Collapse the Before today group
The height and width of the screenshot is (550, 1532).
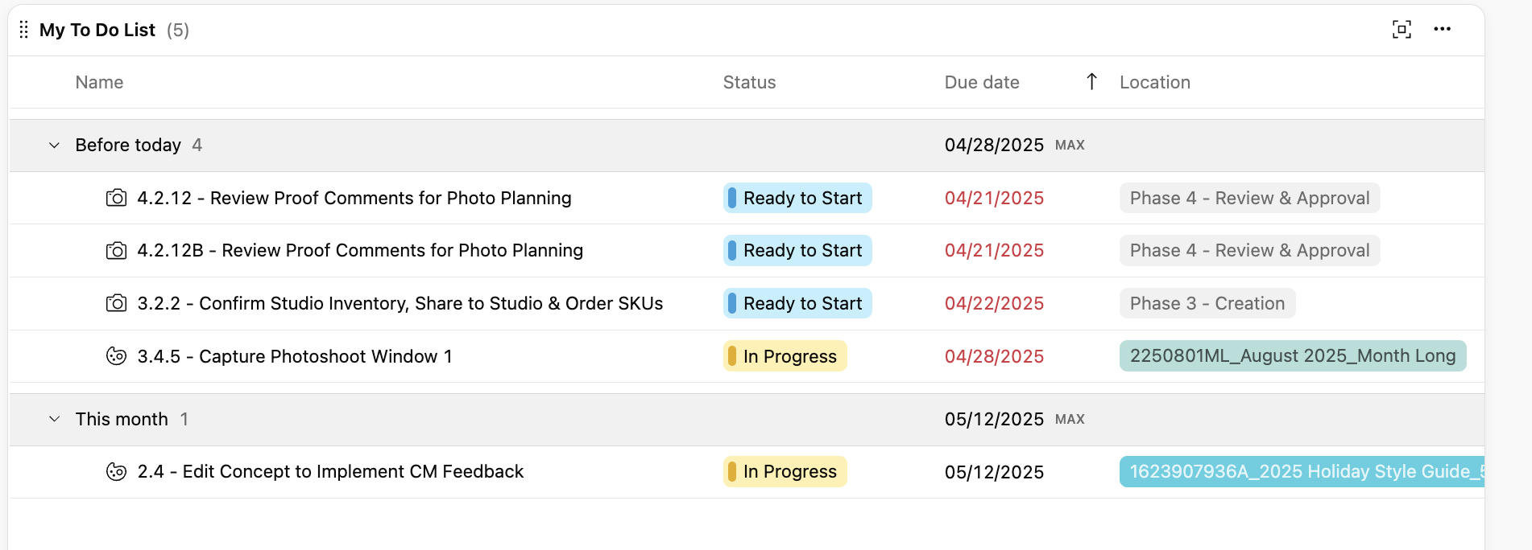tap(55, 146)
